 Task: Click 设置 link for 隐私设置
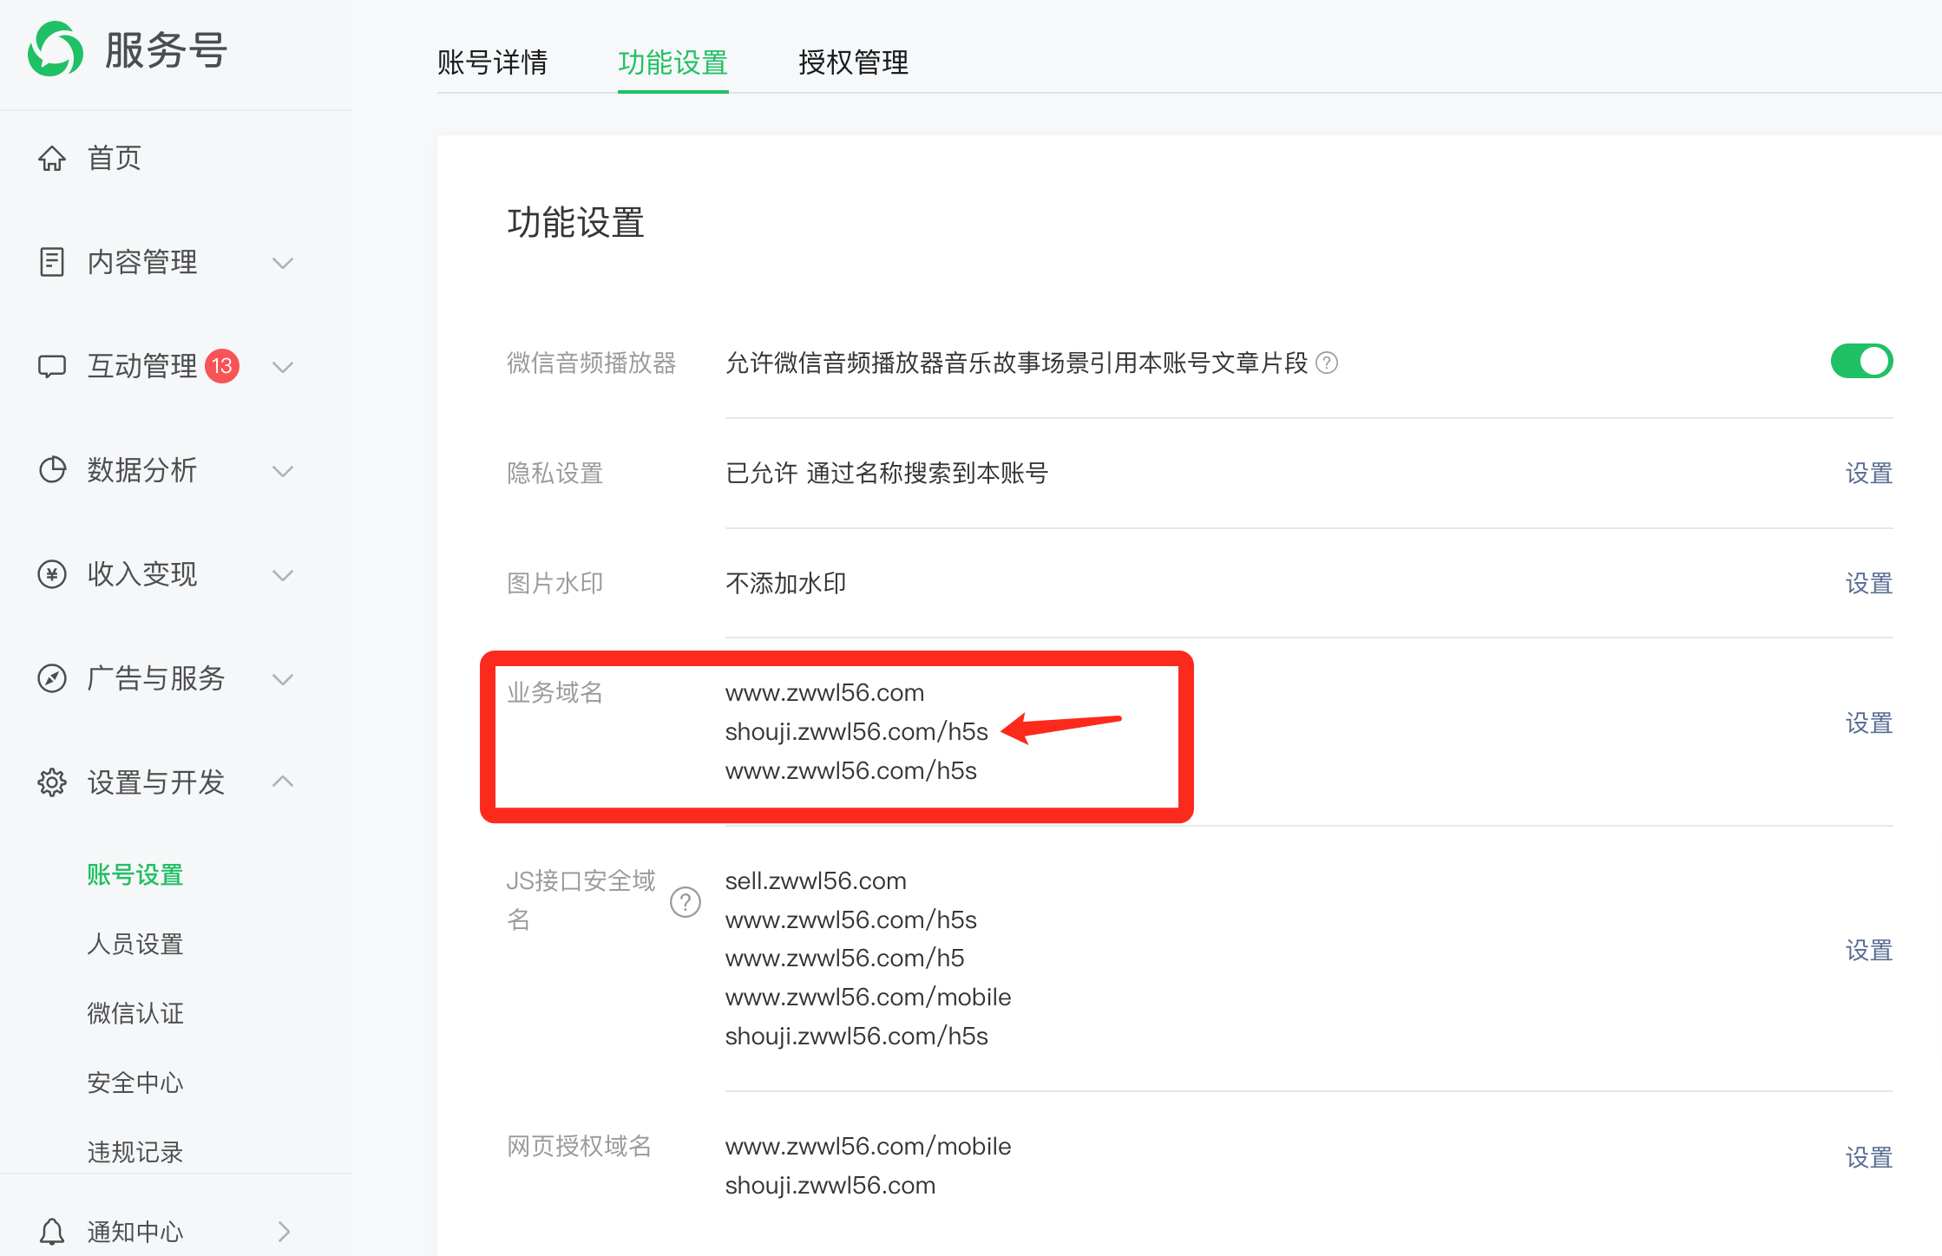coord(1868,474)
